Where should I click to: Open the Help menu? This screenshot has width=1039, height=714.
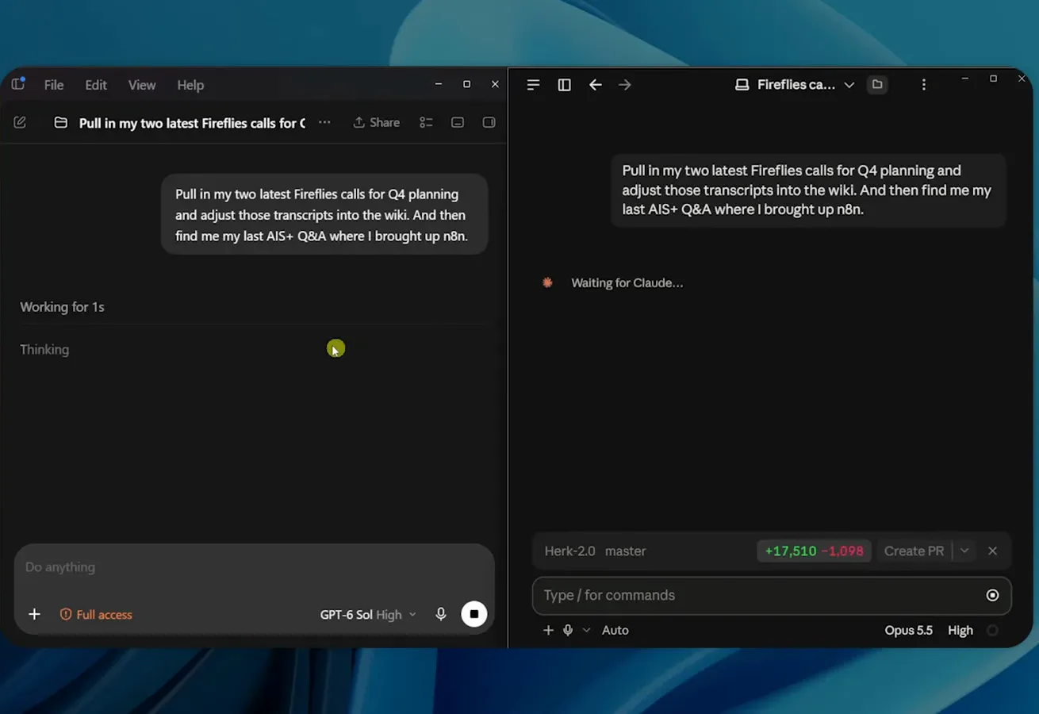click(190, 85)
